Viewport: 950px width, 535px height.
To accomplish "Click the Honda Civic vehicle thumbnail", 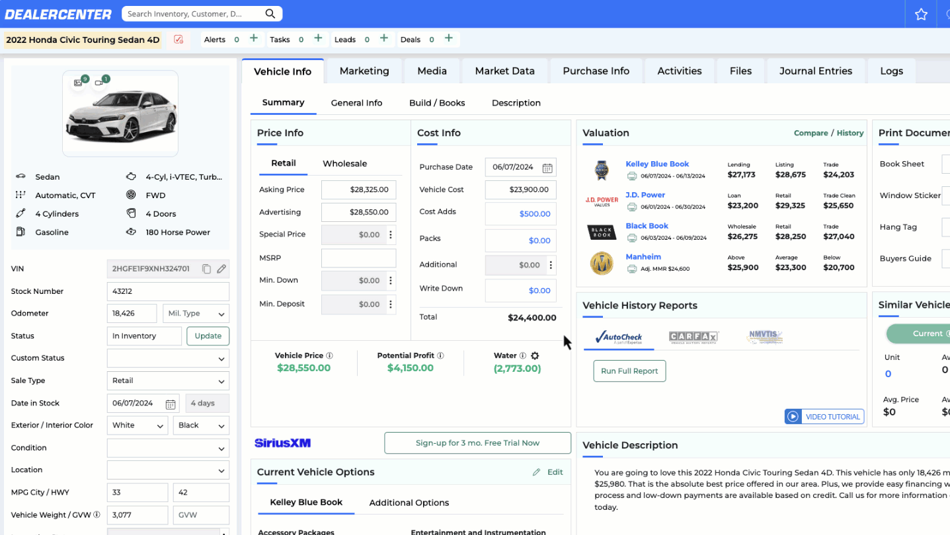I will pyautogui.click(x=120, y=115).
